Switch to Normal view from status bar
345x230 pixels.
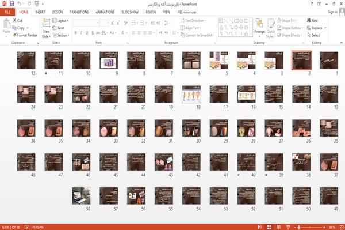260,227
